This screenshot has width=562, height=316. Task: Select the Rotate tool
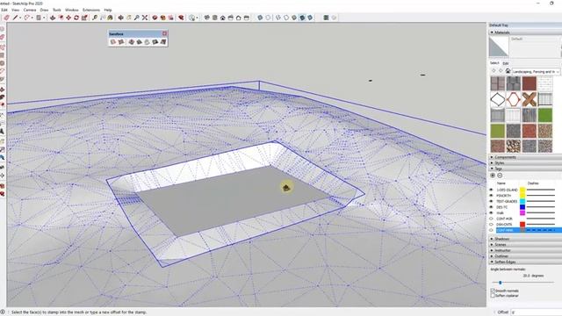point(76,18)
